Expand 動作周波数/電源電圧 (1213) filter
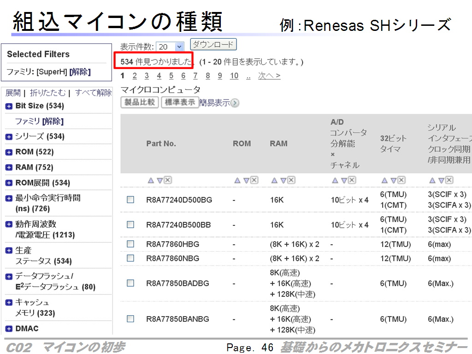This screenshot has height=354, width=472. coord(9,224)
